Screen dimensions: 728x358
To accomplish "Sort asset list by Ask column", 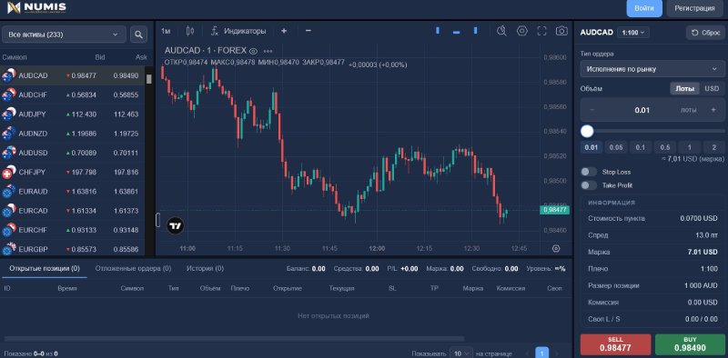I will 141,57.
